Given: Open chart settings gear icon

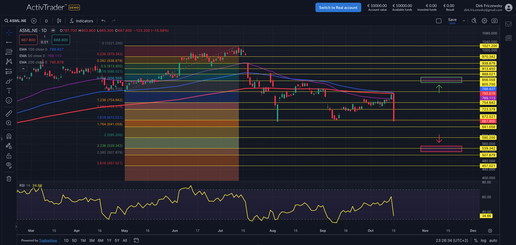Looking at the screenshot, I should [x=484, y=21].
